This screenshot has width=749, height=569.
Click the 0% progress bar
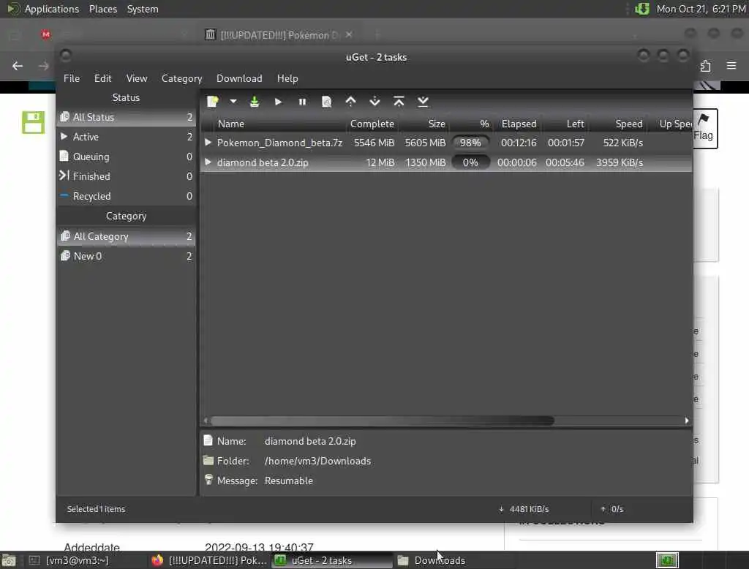pos(470,162)
